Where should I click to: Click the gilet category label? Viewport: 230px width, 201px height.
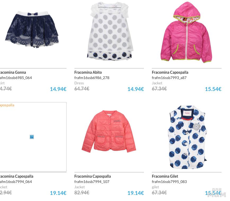tap(156, 187)
